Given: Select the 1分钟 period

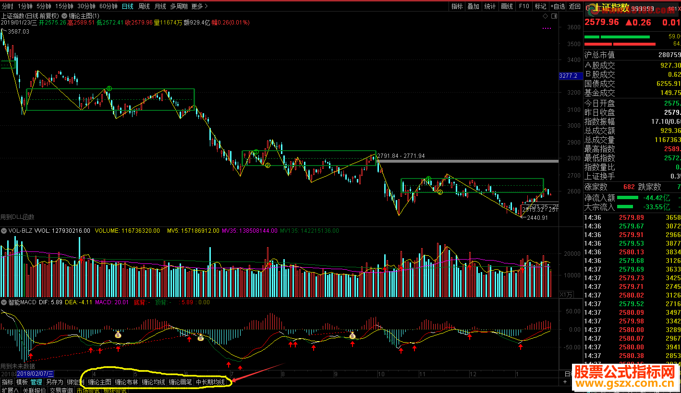Looking at the screenshot, I should (25, 6).
